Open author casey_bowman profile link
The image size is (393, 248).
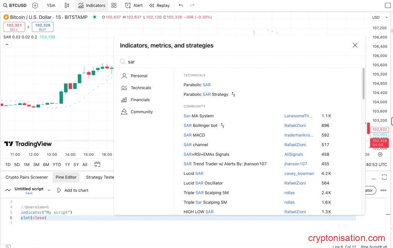(x=299, y=173)
